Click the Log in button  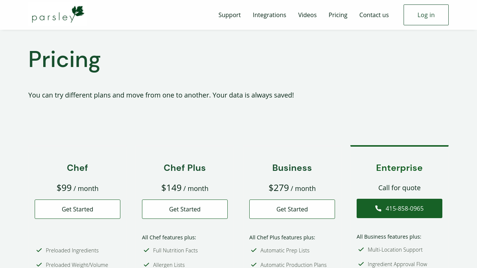click(x=426, y=15)
